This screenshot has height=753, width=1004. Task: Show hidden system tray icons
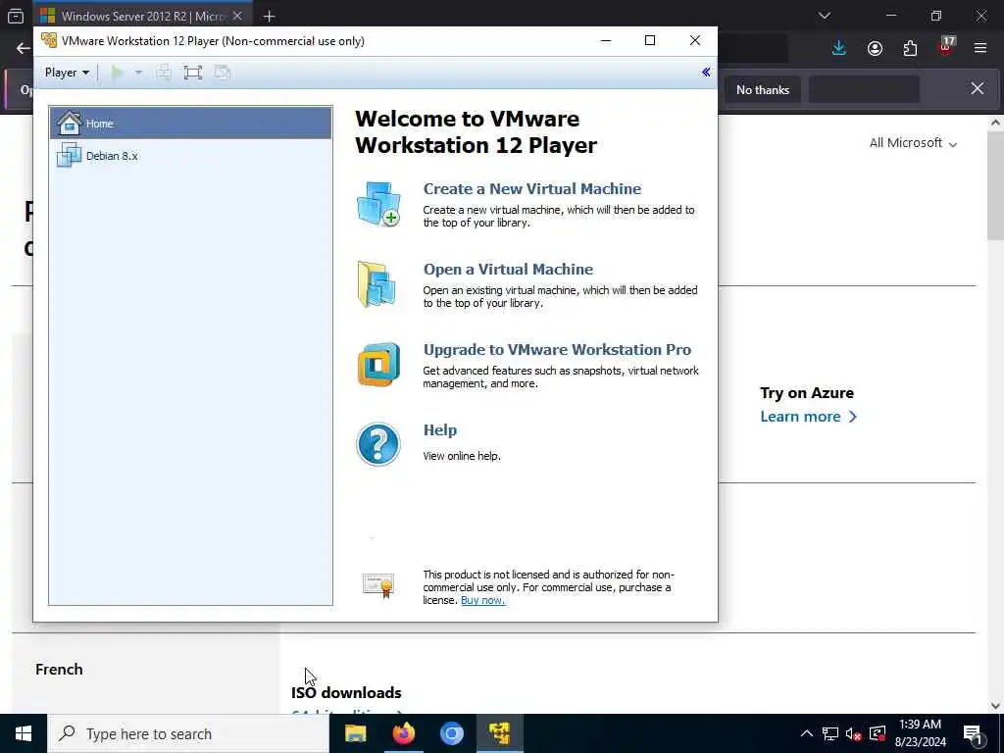pyautogui.click(x=807, y=733)
